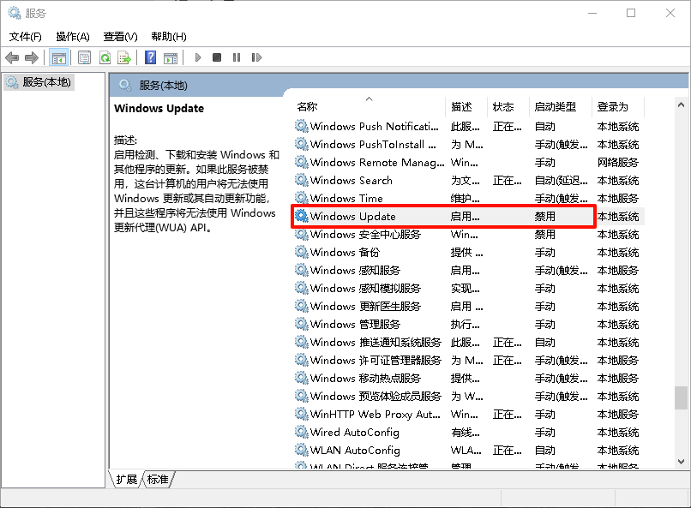Click gear icon of Windows 备份 service
This screenshot has width=691, height=508.
point(302,252)
